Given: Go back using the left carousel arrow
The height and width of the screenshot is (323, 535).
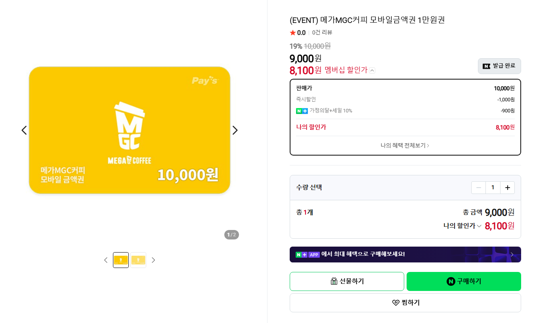Looking at the screenshot, I should click(23, 130).
